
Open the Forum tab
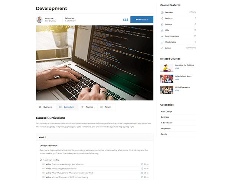(106, 107)
